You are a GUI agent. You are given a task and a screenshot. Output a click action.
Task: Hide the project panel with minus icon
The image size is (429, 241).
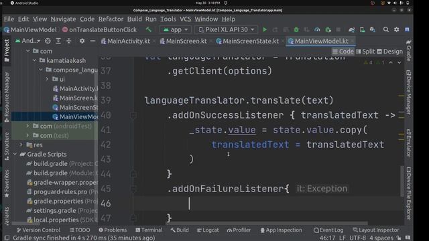click(93, 41)
